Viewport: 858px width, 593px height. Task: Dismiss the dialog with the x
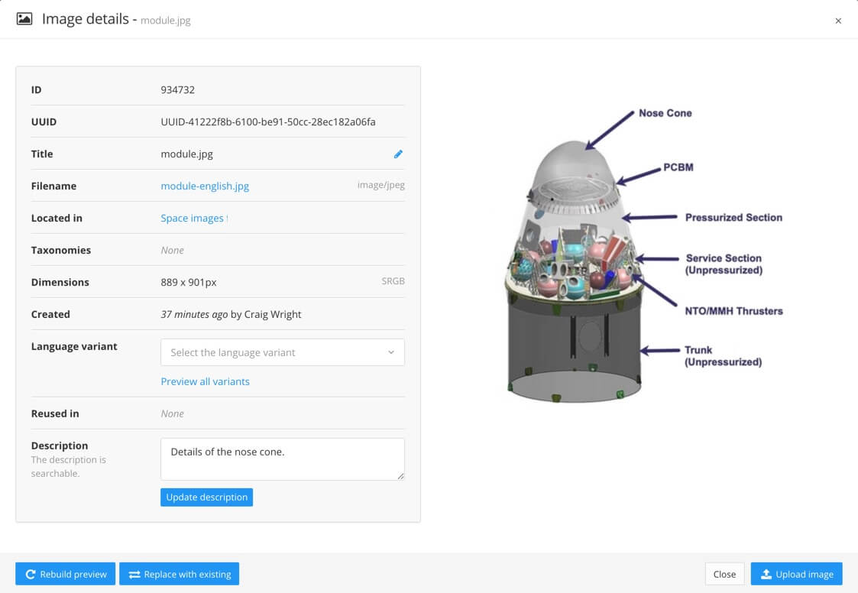point(838,21)
